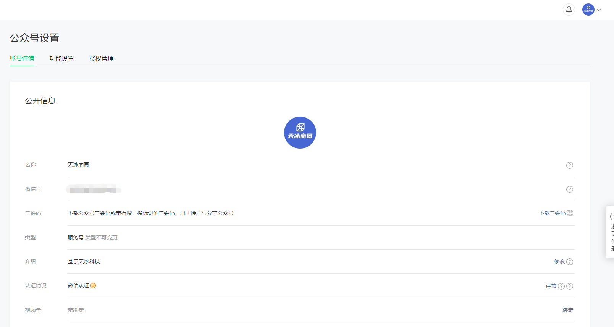Click the intro text 基于天冰科技
Image resolution: width=614 pixels, height=327 pixels.
84,261
